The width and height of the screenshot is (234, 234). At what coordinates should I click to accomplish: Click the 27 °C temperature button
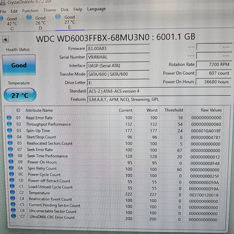click(x=20, y=95)
